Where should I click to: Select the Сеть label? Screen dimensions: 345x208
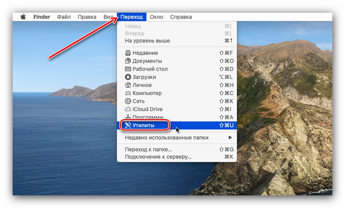coord(139,101)
